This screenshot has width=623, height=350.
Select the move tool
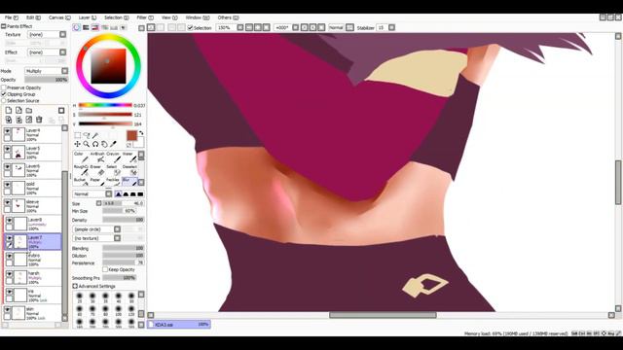click(x=78, y=144)
